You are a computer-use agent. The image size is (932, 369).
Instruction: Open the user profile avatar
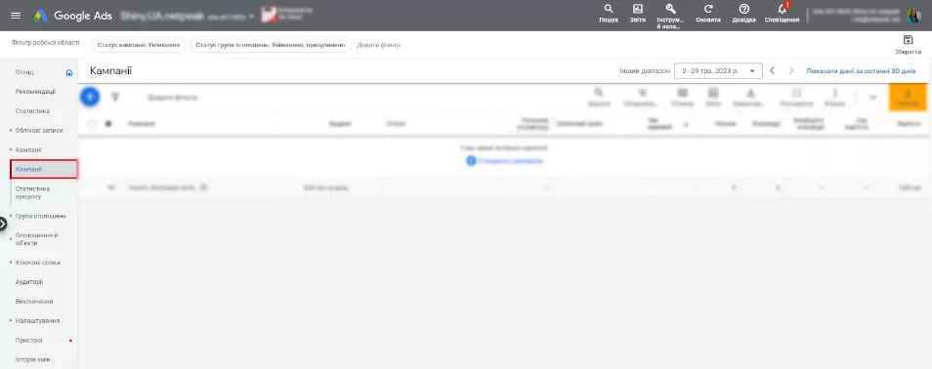[x=913, y=16]
